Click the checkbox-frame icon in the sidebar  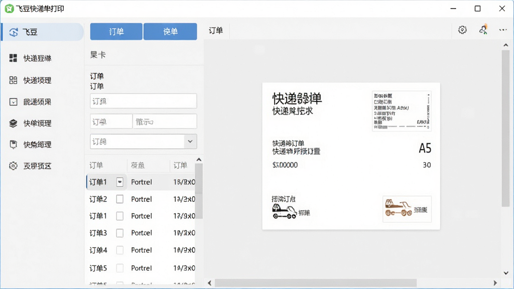[13, 102]
